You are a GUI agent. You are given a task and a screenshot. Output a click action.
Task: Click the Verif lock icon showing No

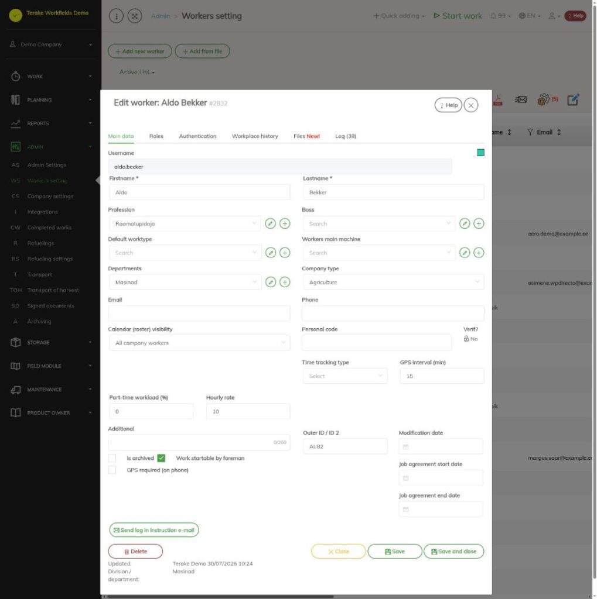tap(466, 339)
